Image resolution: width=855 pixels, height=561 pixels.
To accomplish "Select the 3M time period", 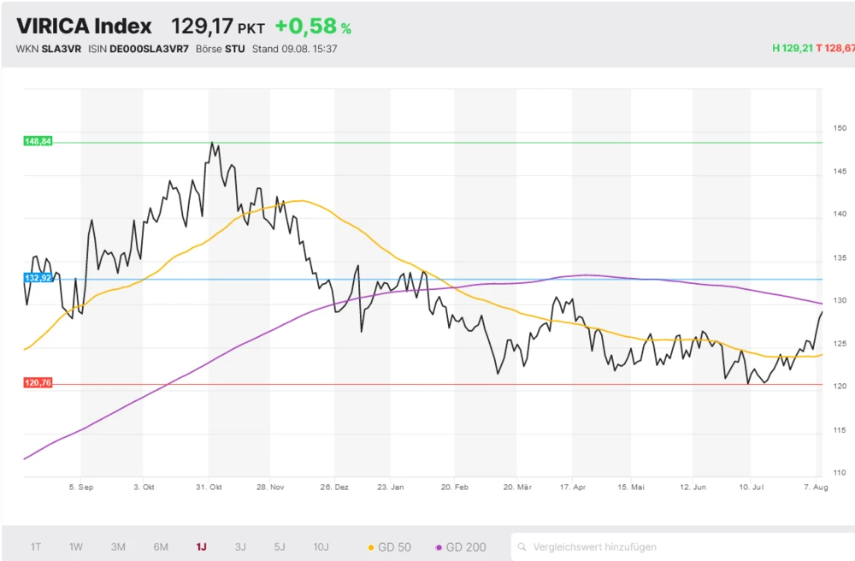I will tap(118, 546).
